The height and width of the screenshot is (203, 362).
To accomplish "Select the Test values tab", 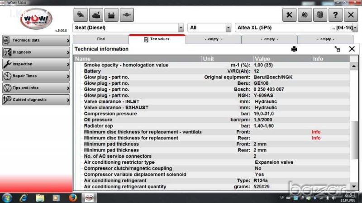I will (157, 39).
